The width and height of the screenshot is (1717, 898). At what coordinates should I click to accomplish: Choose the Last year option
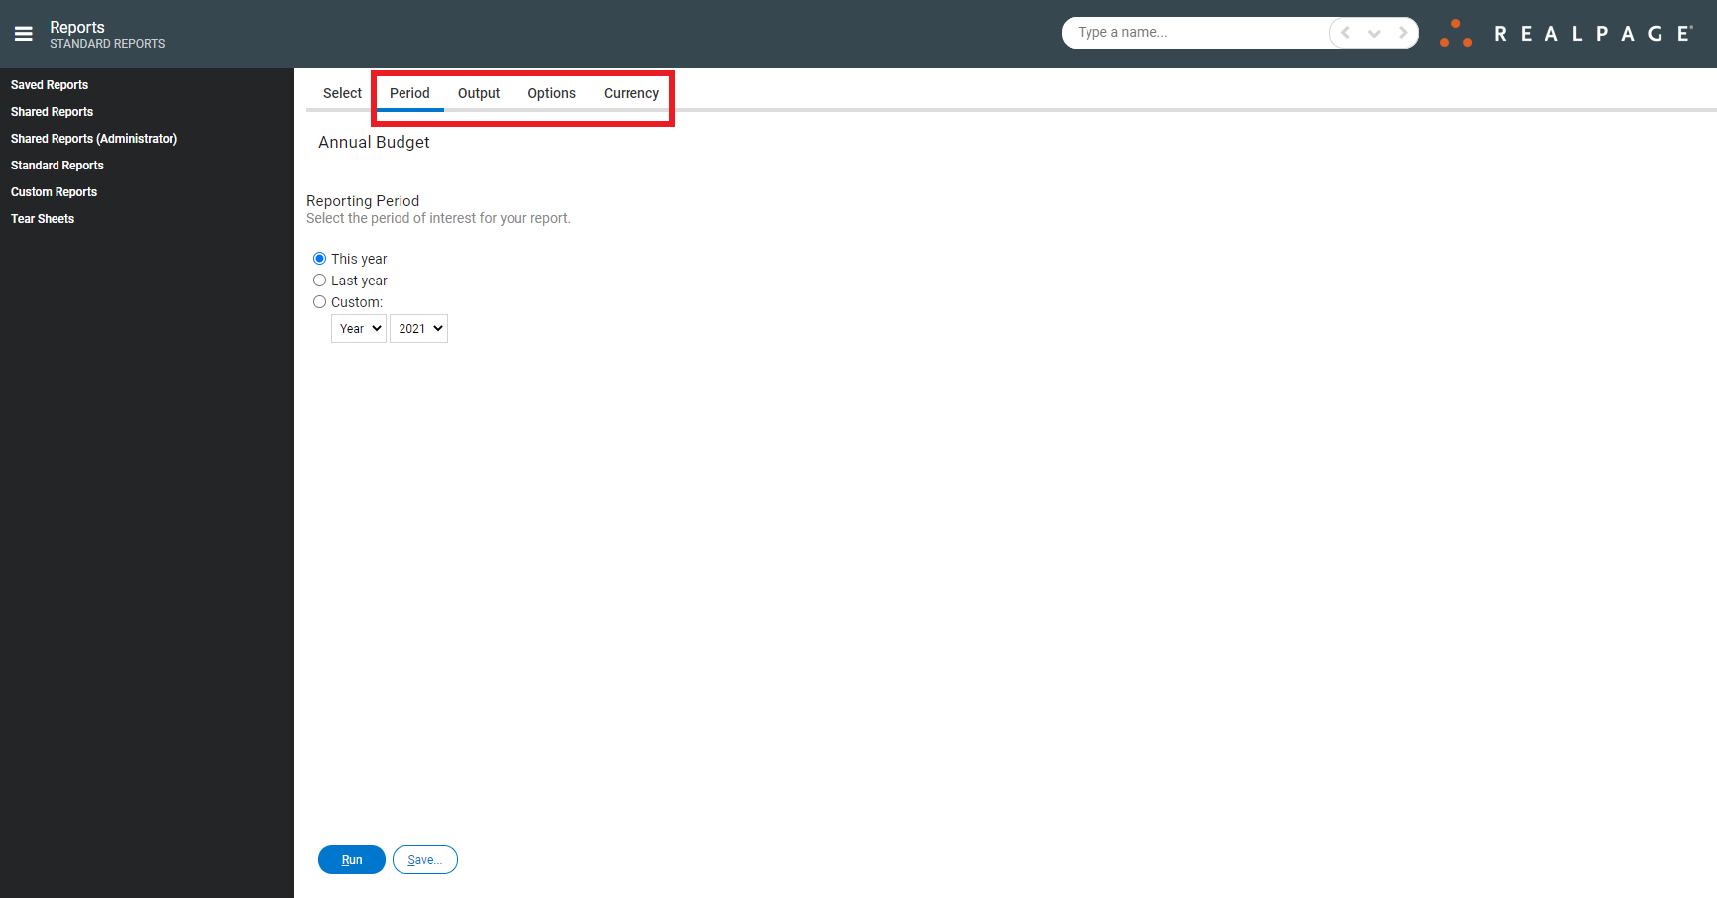319,280
